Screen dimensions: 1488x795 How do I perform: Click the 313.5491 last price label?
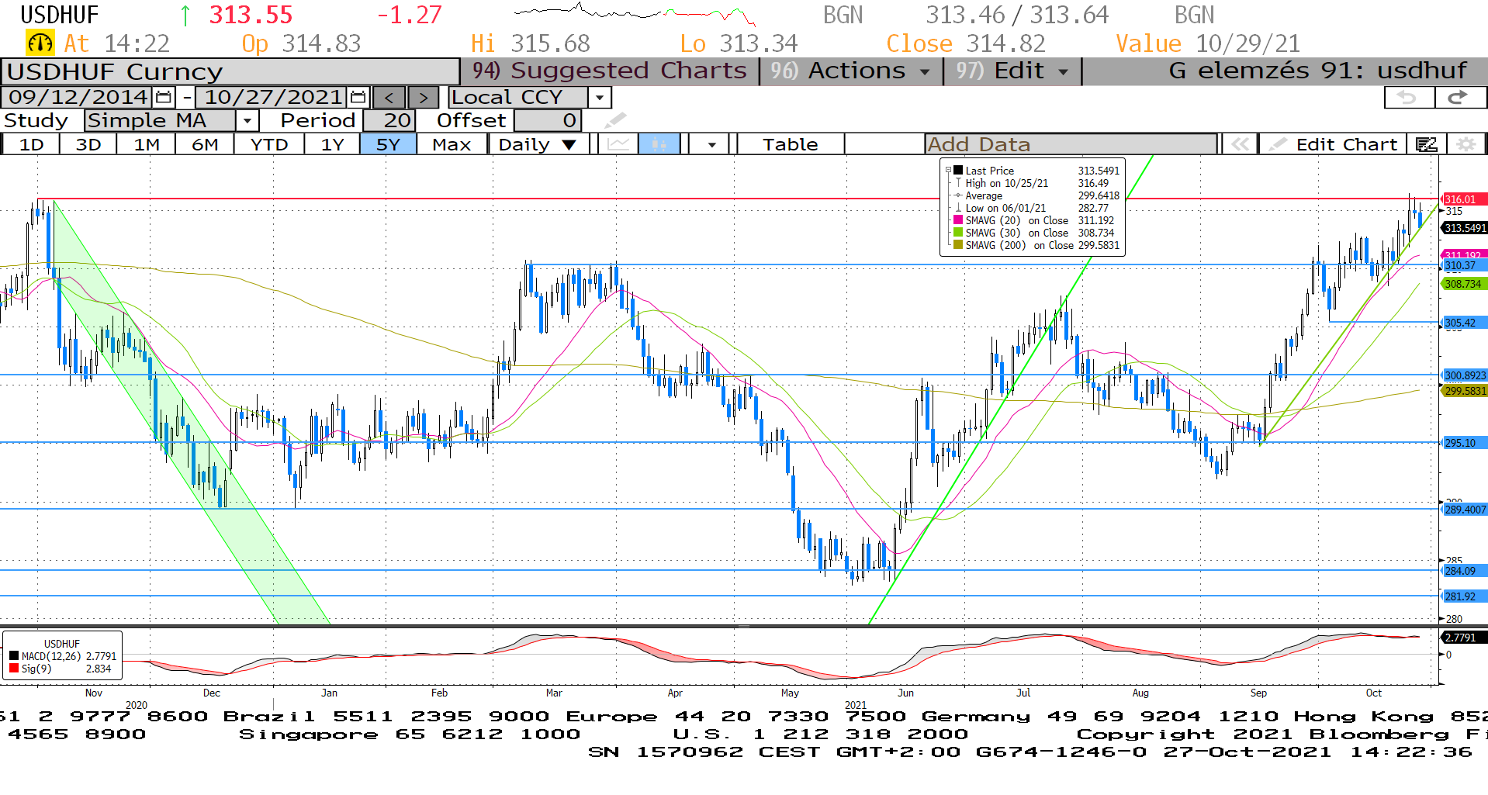[1464, 228]
